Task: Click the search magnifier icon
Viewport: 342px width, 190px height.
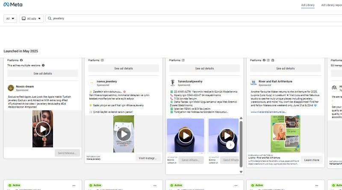Action: tap(50, 18)
